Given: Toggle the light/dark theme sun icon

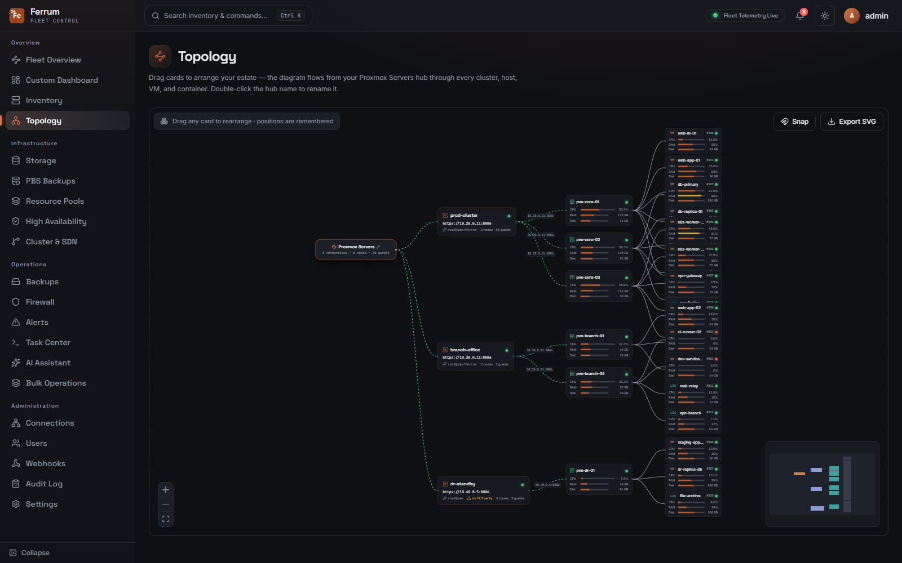Looking at the screenshot, I should [x=825, y=16].
